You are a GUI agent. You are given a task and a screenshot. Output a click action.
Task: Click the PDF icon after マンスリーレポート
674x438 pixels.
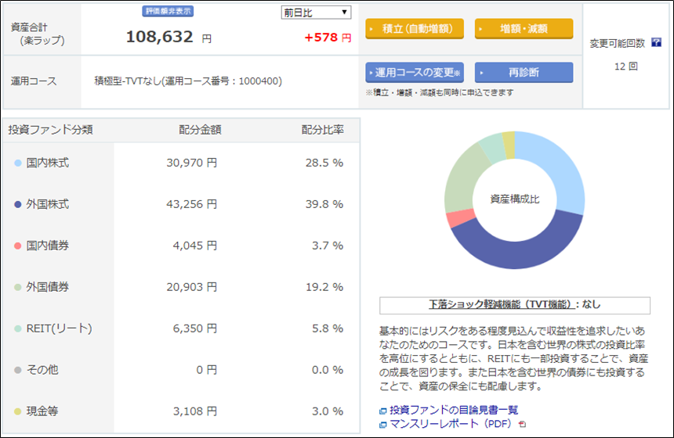[x=522, y=424]
